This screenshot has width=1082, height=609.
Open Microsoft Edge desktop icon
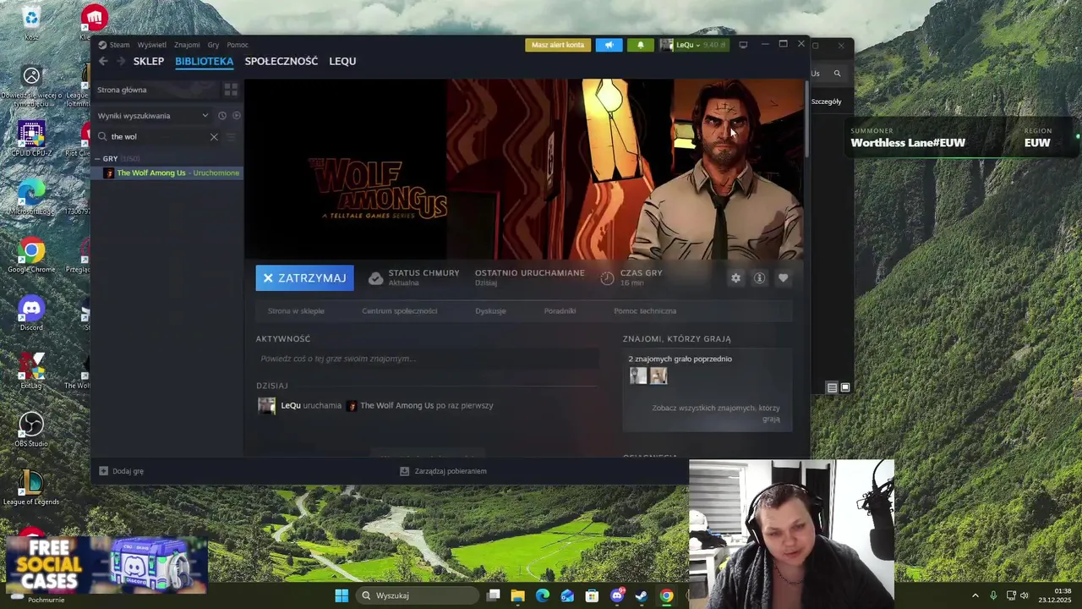31,196
